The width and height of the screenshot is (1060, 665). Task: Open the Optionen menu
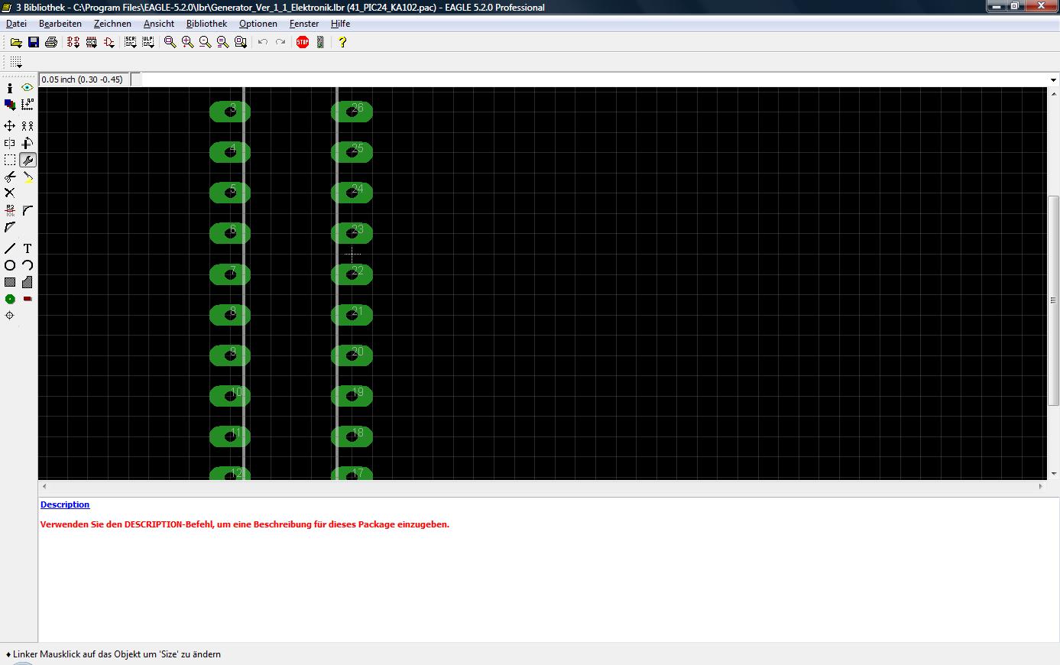(x=258, y=24)
